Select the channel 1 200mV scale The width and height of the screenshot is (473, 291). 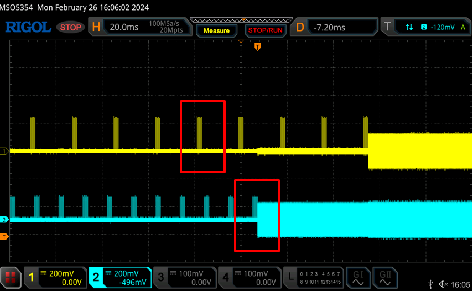tap(61, 273)
